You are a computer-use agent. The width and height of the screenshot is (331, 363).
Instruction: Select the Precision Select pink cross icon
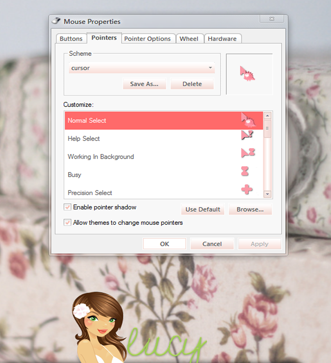coord(247,189)
